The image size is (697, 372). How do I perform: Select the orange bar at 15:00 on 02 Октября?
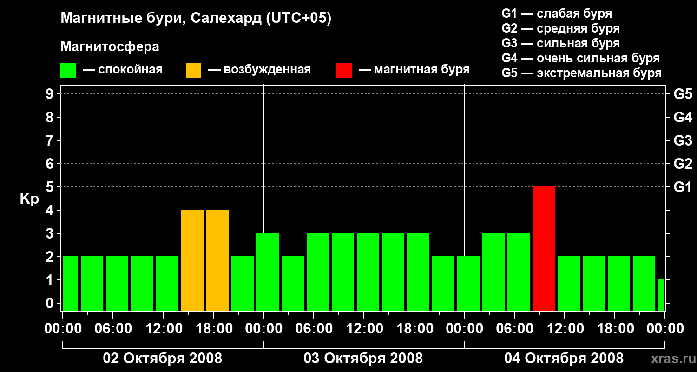tap(192, 260)
